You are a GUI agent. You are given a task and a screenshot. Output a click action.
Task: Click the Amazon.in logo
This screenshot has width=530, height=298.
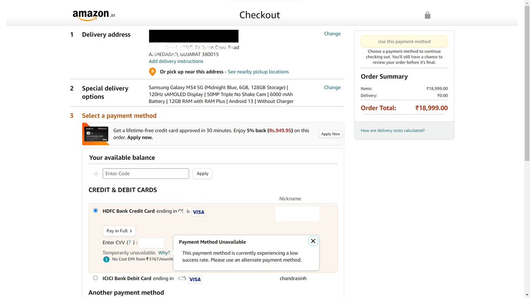pyautogui.click(x=94, y=15)
